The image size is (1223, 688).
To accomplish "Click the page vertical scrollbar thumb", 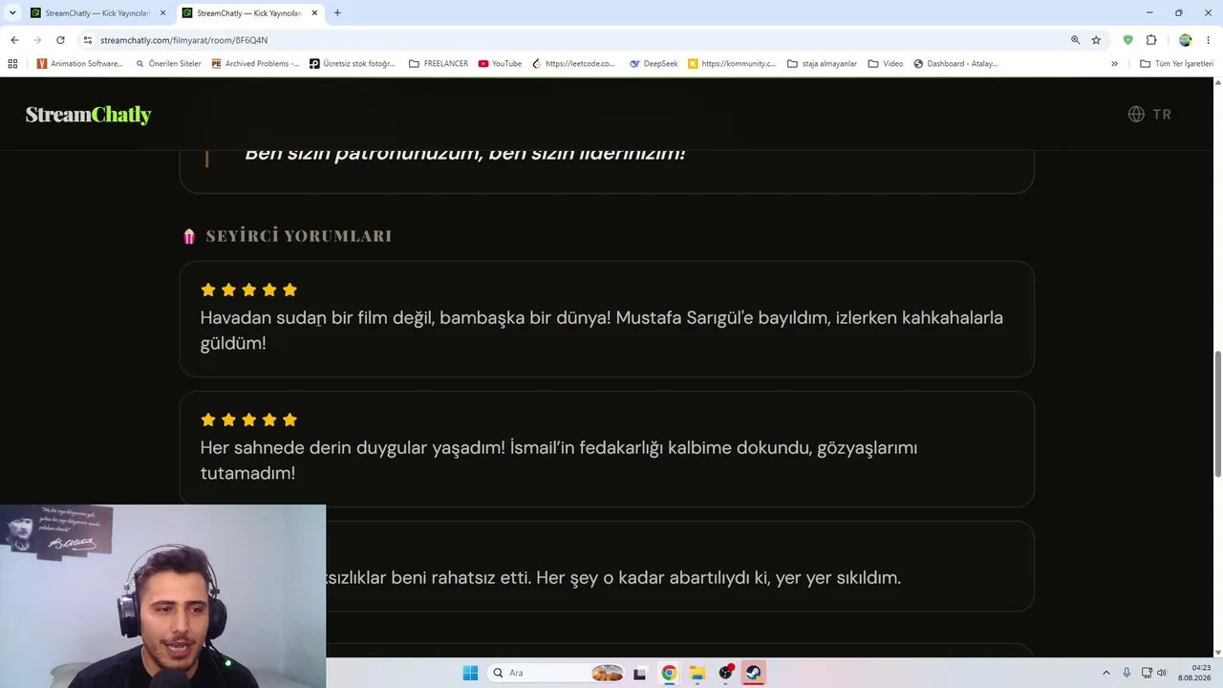I will 1217,414.
